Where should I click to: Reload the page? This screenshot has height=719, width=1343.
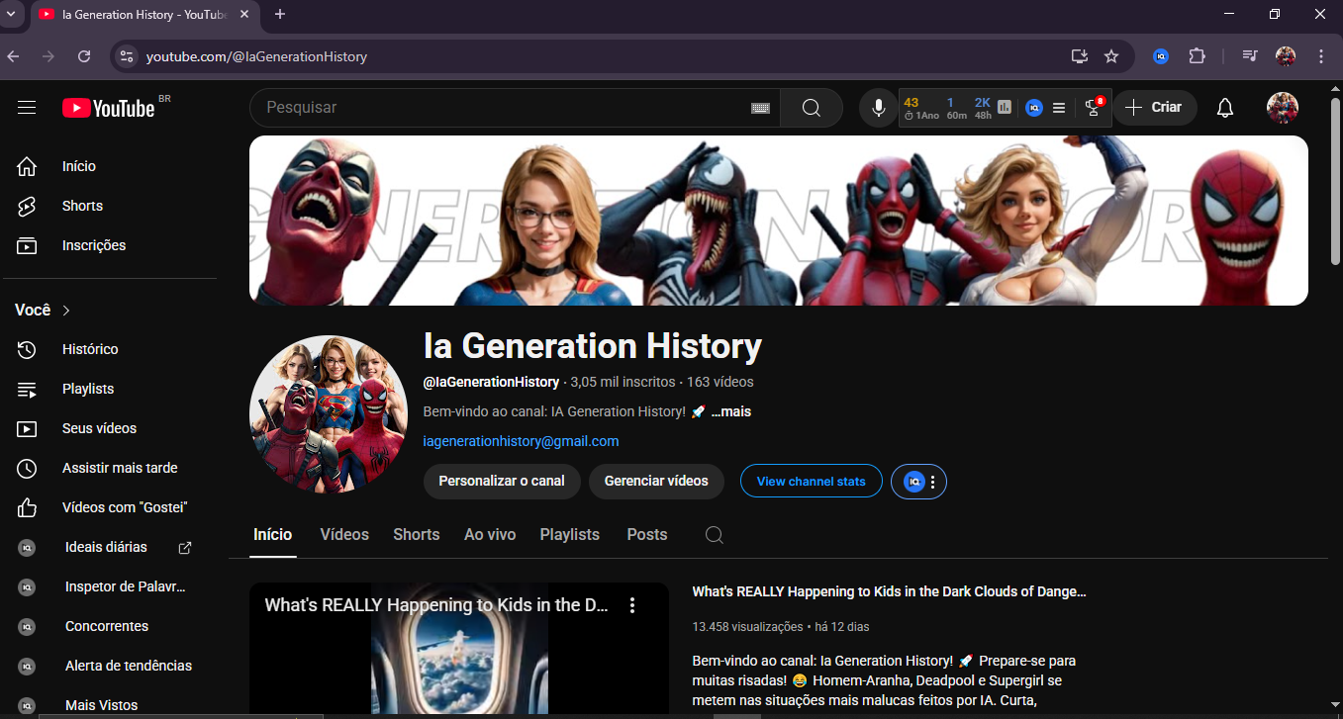coord(84,56)
